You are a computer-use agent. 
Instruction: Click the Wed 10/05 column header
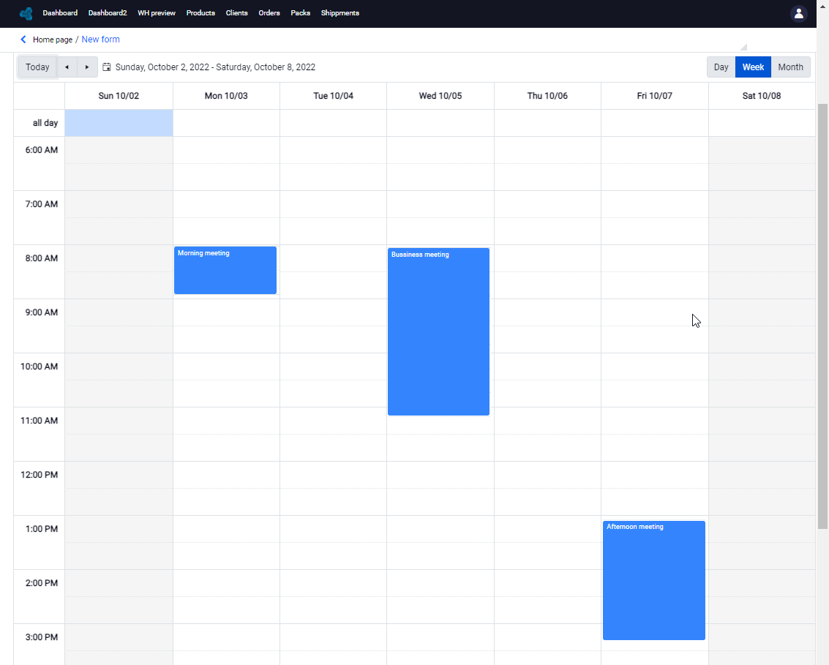click(x=440, y=97)
